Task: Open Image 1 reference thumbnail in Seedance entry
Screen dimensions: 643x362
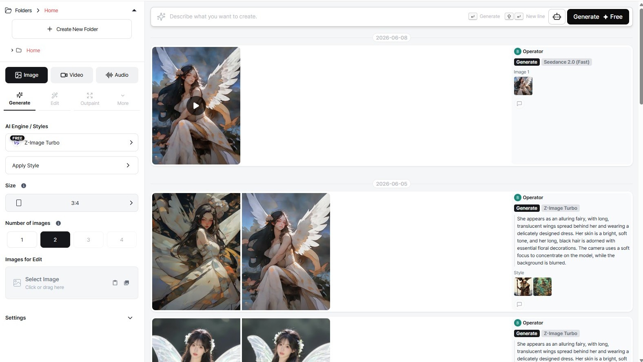Action: click(523, 86)
